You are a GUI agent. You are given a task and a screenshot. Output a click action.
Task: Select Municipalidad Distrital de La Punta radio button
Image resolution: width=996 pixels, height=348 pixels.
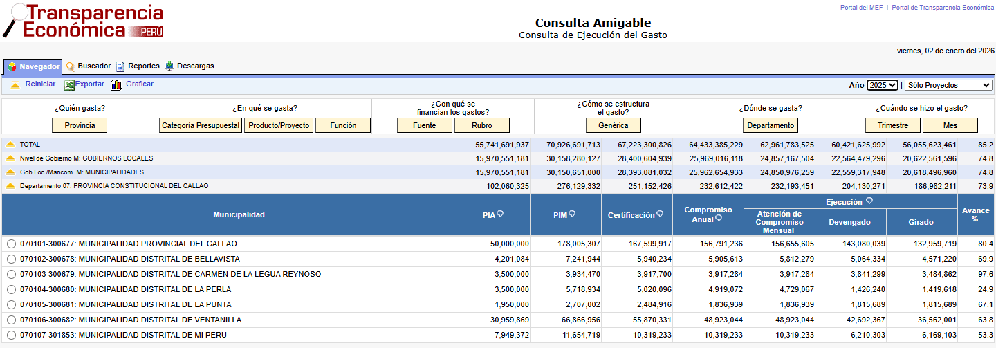(x=10, y=305)
